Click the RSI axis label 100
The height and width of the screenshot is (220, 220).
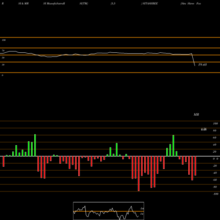pyautogui.click(x=4, y=40)
